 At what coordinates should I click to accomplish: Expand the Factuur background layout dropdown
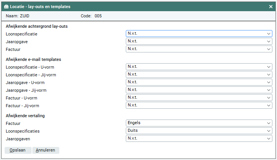tap(199, 49)
